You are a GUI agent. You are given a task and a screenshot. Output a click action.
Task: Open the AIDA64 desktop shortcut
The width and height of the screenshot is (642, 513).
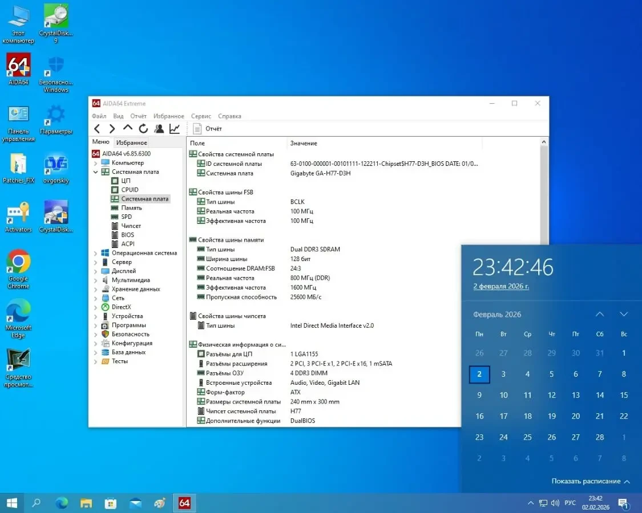pyautogui.click(x=18, y=69)
